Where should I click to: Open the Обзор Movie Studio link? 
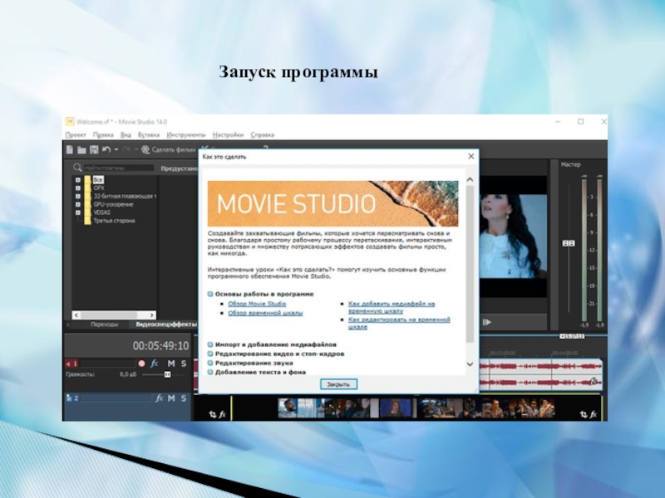[x=257, y=304]
